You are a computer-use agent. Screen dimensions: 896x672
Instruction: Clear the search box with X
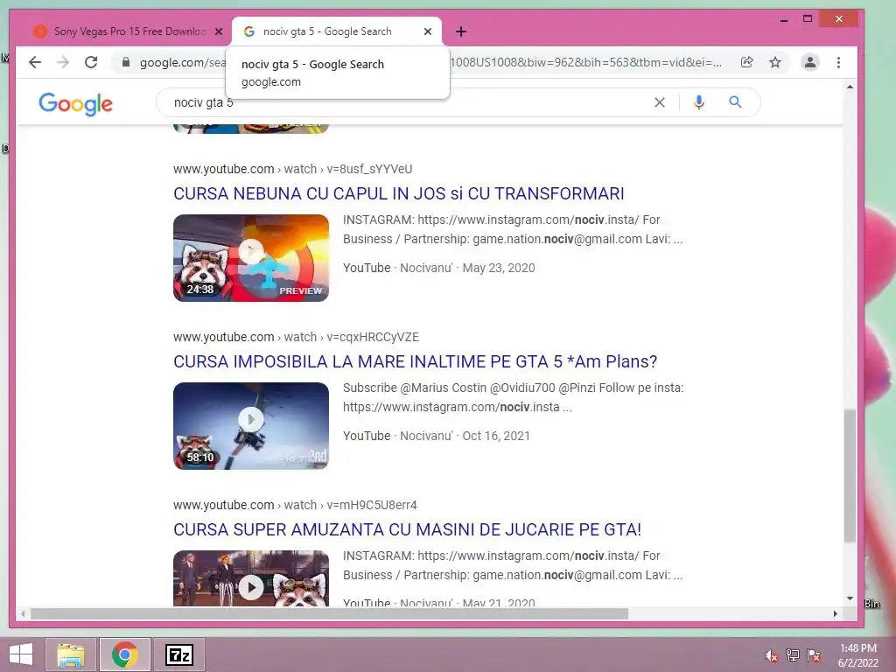click(x=660, y=102)
